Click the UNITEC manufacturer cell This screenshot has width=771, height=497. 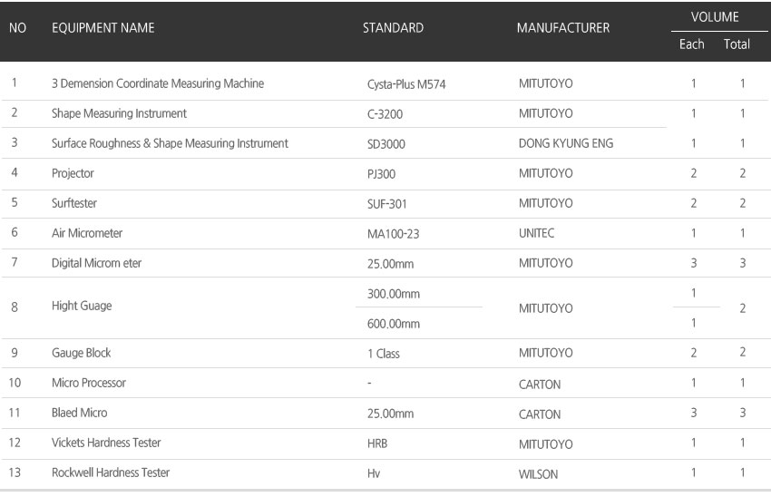coord(536,233)
